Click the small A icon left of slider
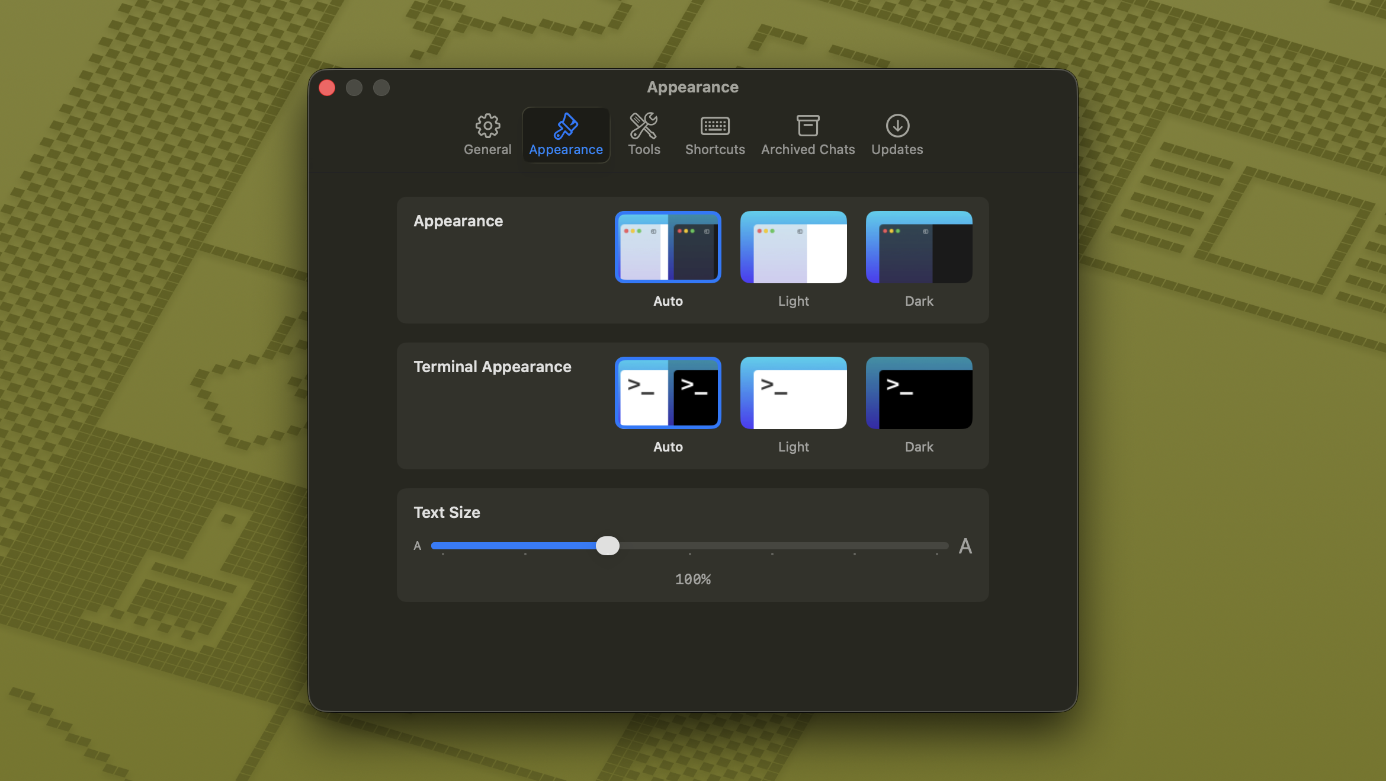The height and width of the screenshot is (781, 1386). (418, 546)
